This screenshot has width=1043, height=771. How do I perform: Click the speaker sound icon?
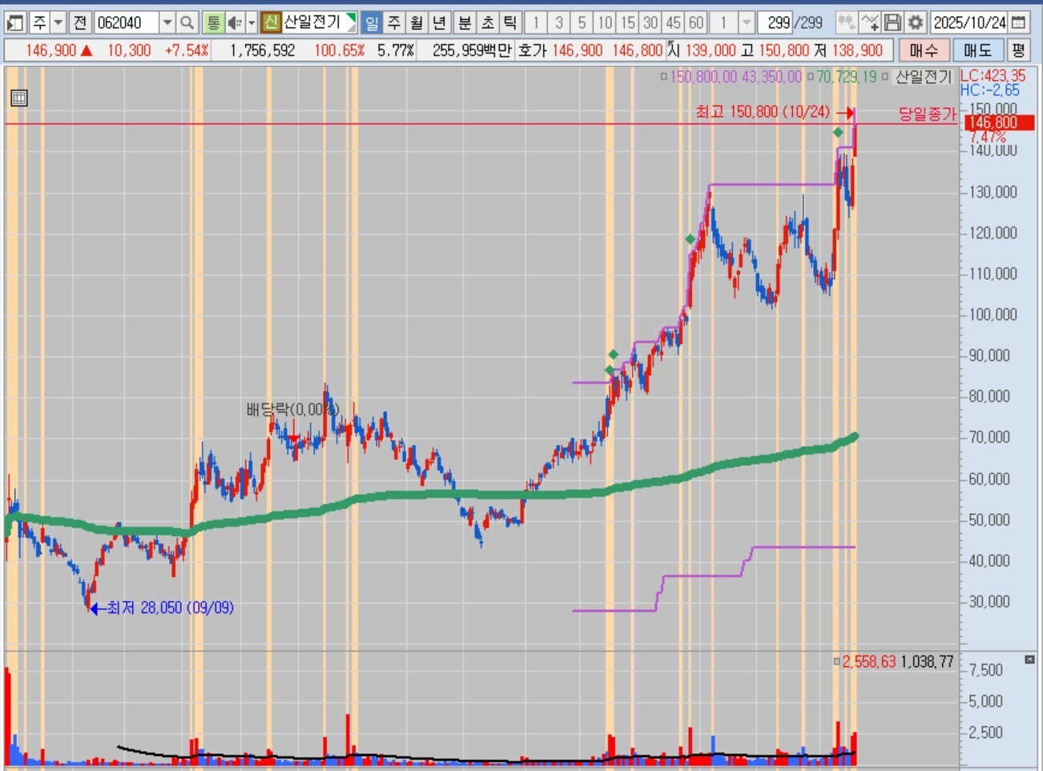(x=235, y=22)
